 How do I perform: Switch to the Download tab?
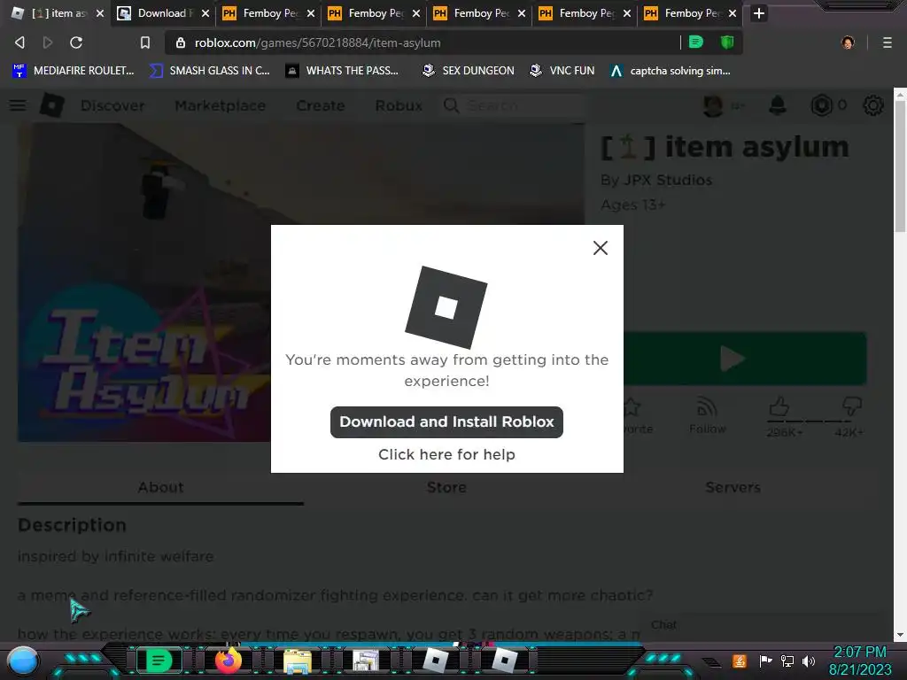[162, 12]
